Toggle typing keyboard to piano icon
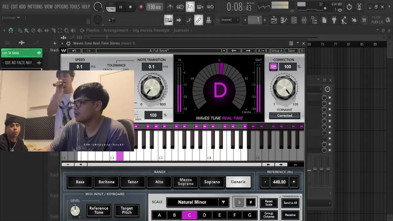Screen dimensions: 393x221 (168, 20)
